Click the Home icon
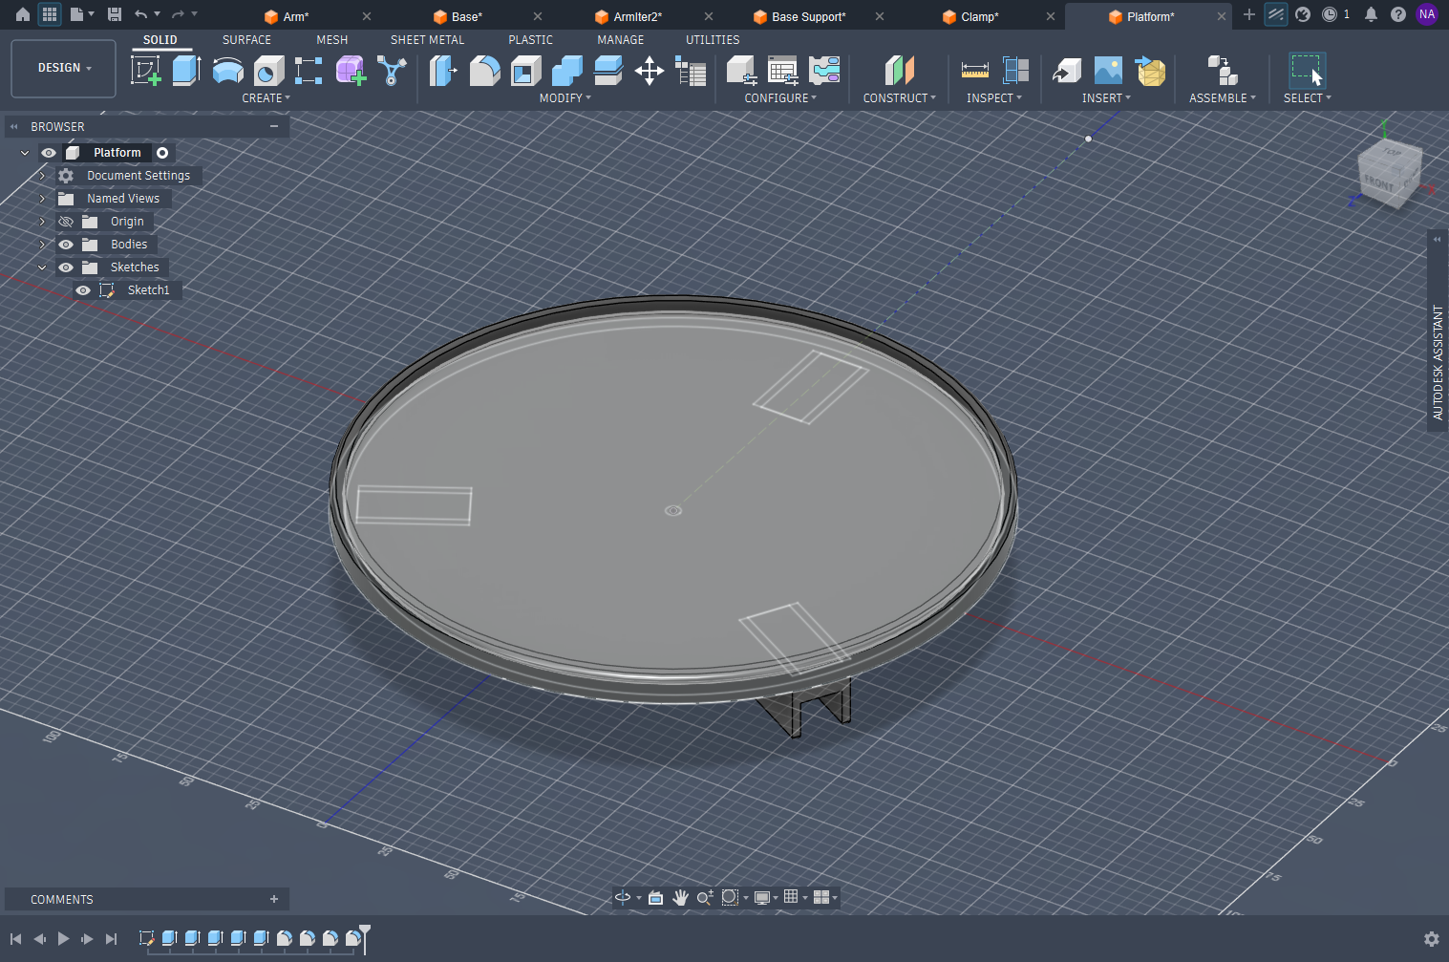Image resolution: width=1449 pixels, height=962 pixels. 23,14
